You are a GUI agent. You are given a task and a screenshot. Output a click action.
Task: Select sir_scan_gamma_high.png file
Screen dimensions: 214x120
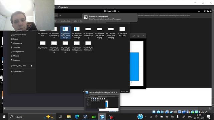(x=66, y=47)
